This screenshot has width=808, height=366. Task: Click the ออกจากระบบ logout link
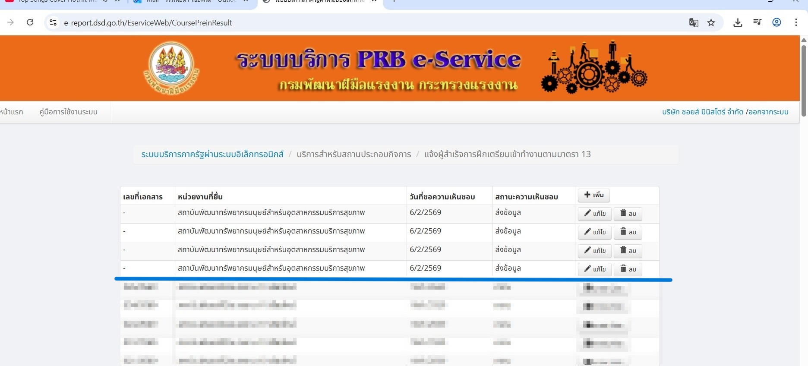pos(768,112)
